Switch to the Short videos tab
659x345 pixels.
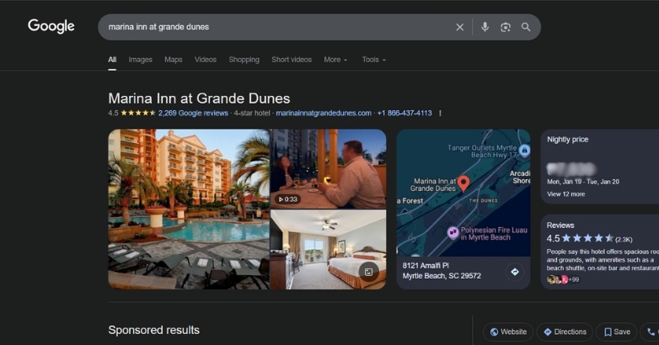coord(292,60)
